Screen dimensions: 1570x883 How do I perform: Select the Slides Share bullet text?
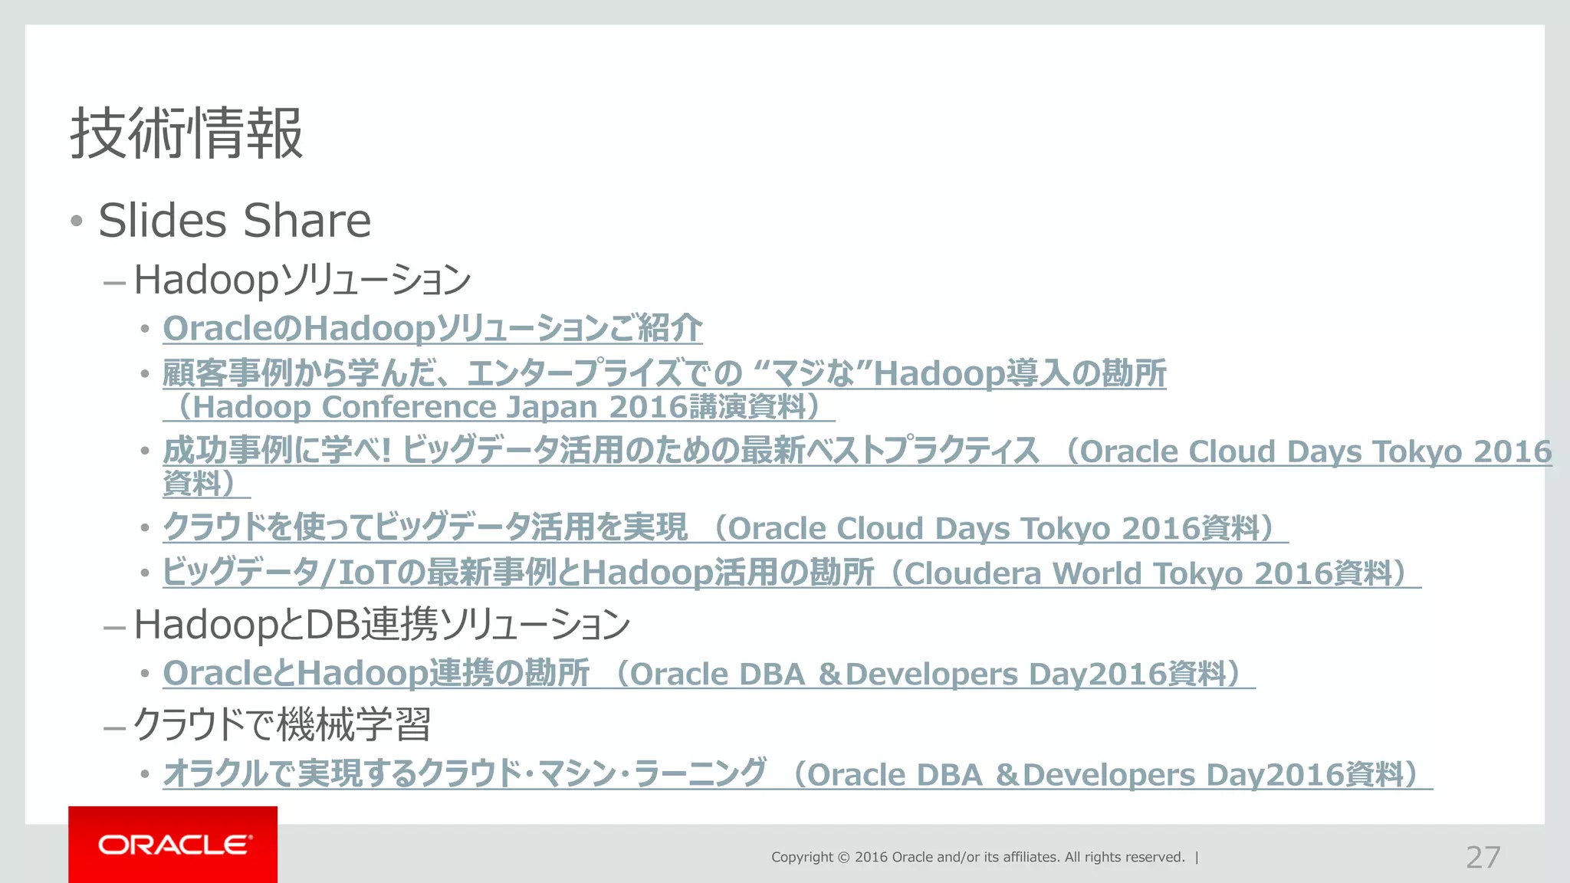coord(235,221)
